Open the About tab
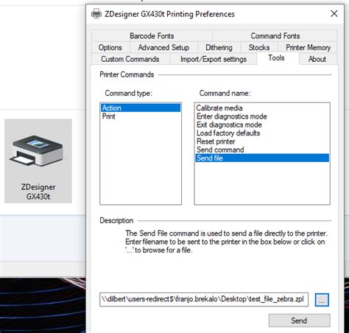This screenshot has width=349, height=333. 317,59
